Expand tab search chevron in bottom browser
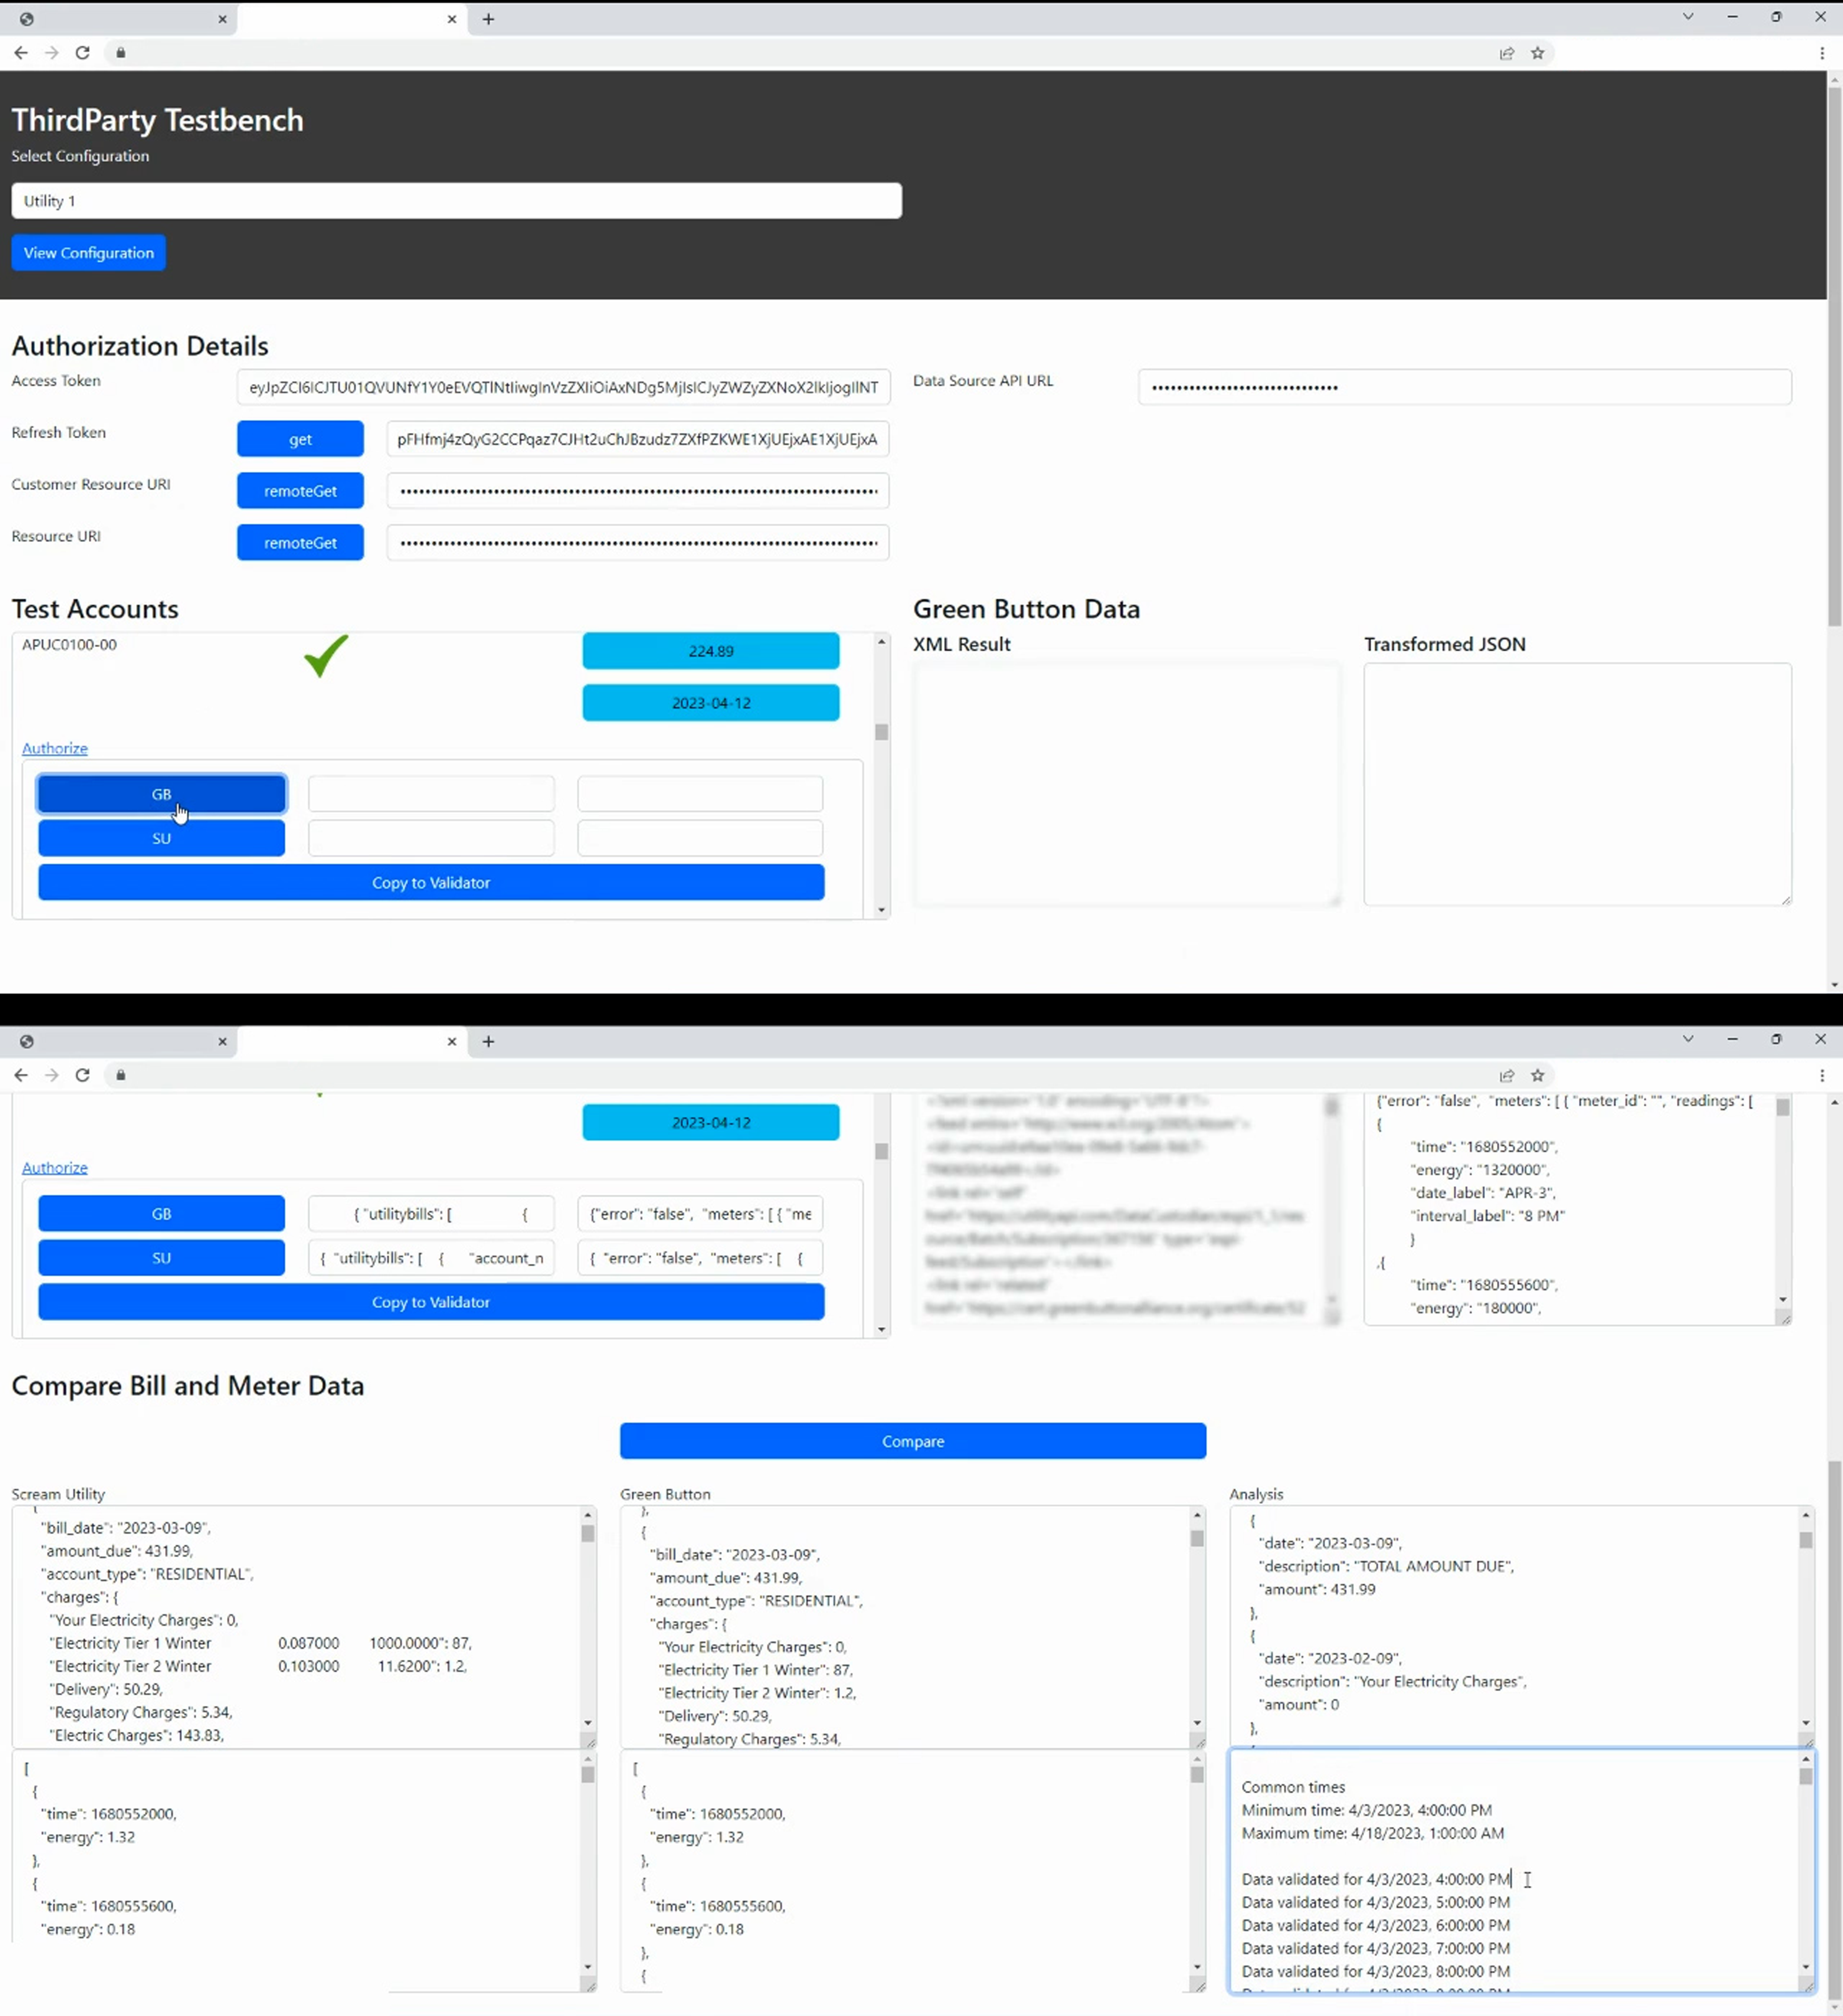This screenshot has width=1843, height=2016. 1688,1039
